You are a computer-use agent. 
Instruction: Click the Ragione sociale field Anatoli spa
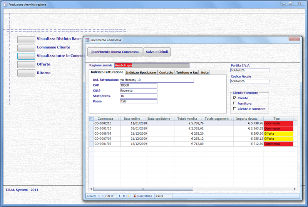tap(152, 65)
